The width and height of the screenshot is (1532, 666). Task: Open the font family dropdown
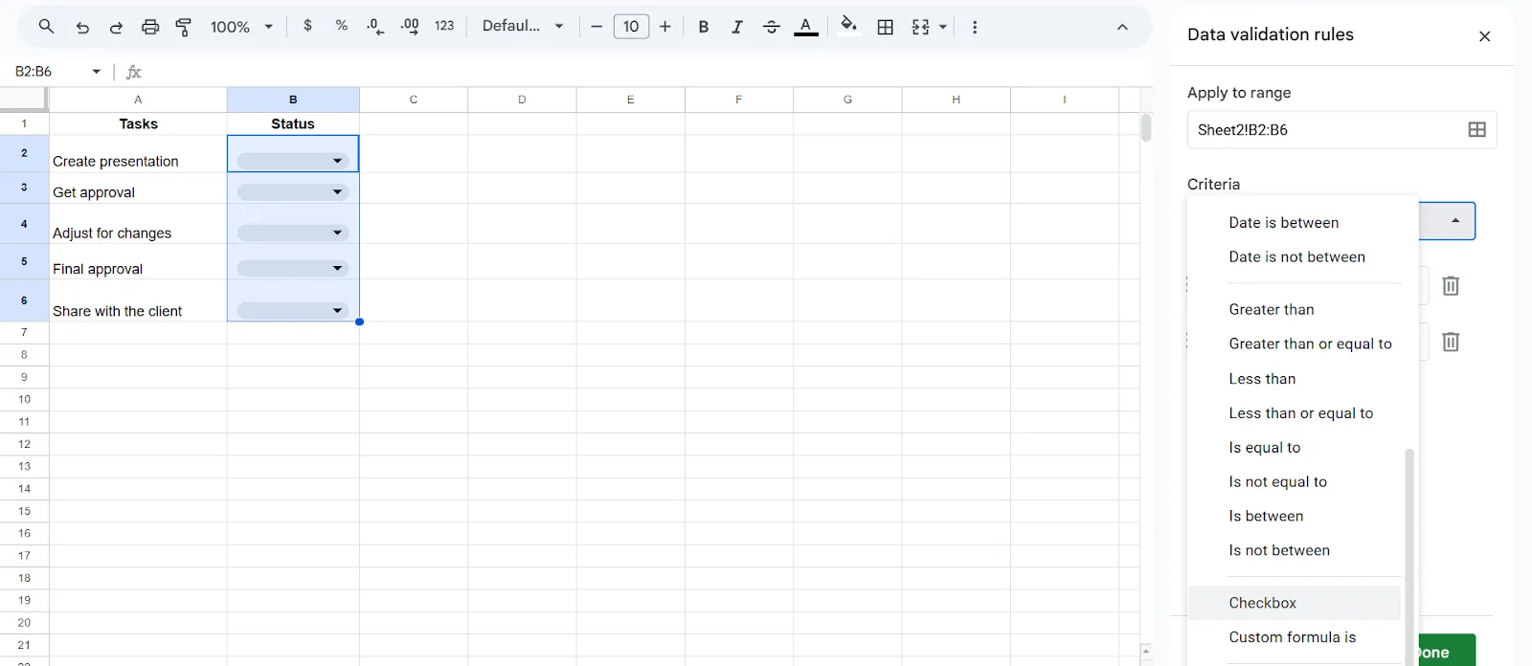[523, 26]
